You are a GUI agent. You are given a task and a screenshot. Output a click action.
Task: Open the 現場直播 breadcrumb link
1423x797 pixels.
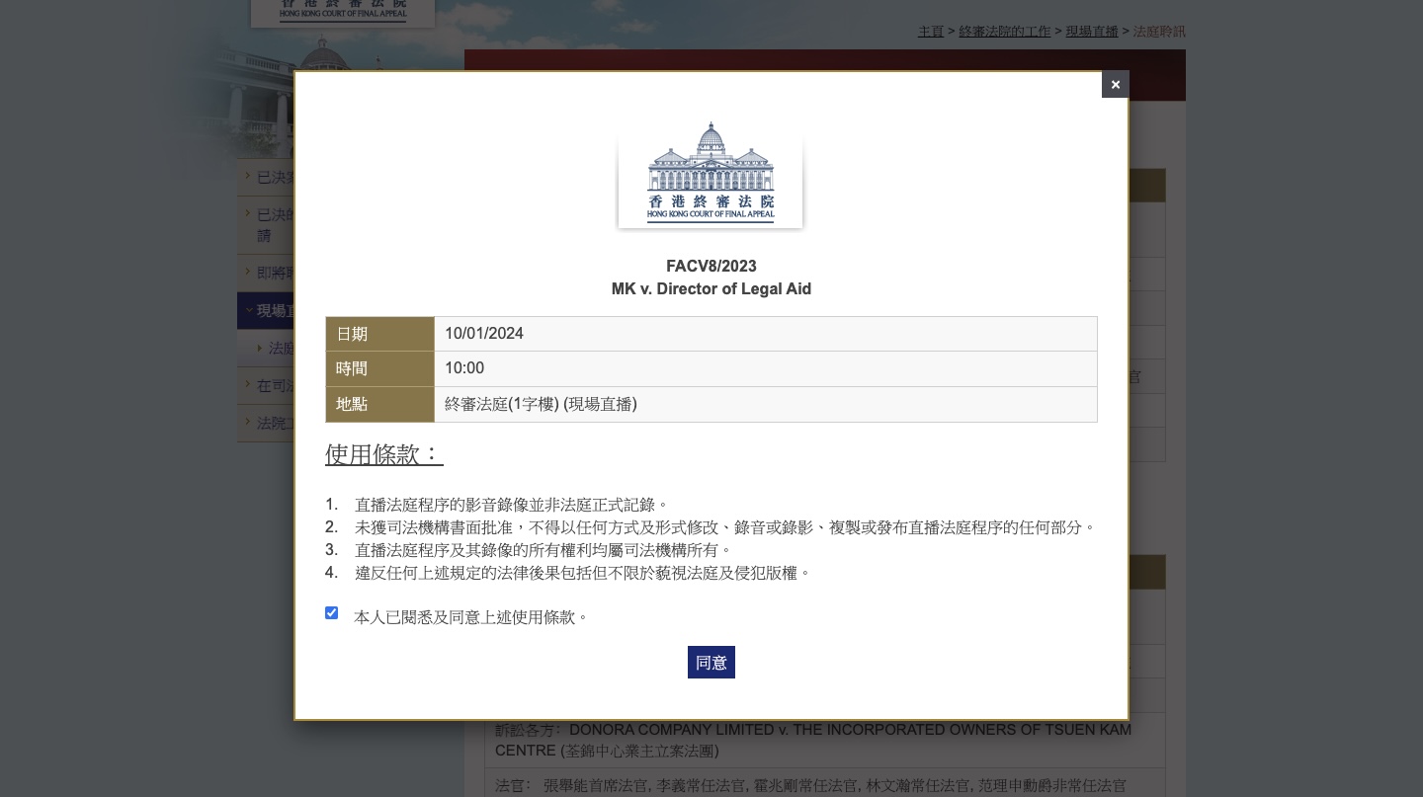(x=1091, y=32)
